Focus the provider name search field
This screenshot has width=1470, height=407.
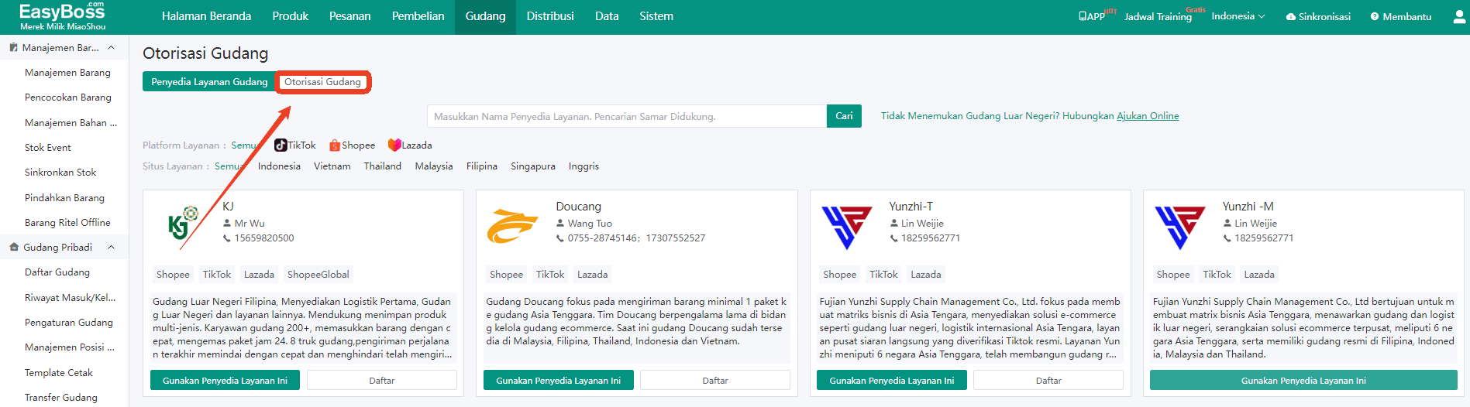coord(627,116)
